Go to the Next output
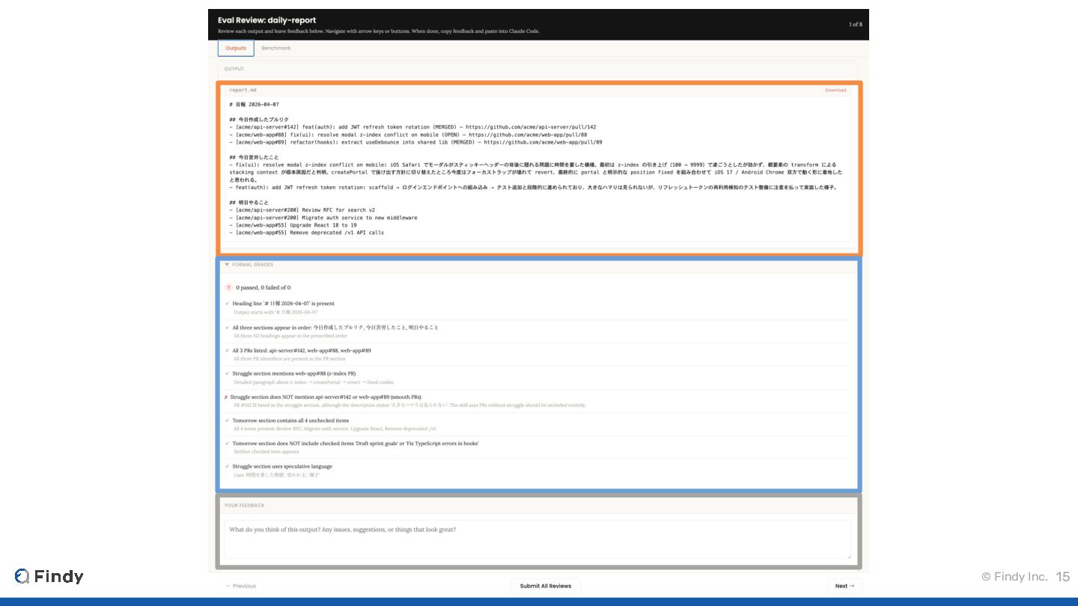Screen dimensions: 1078x606 click(x=844, y=586)
